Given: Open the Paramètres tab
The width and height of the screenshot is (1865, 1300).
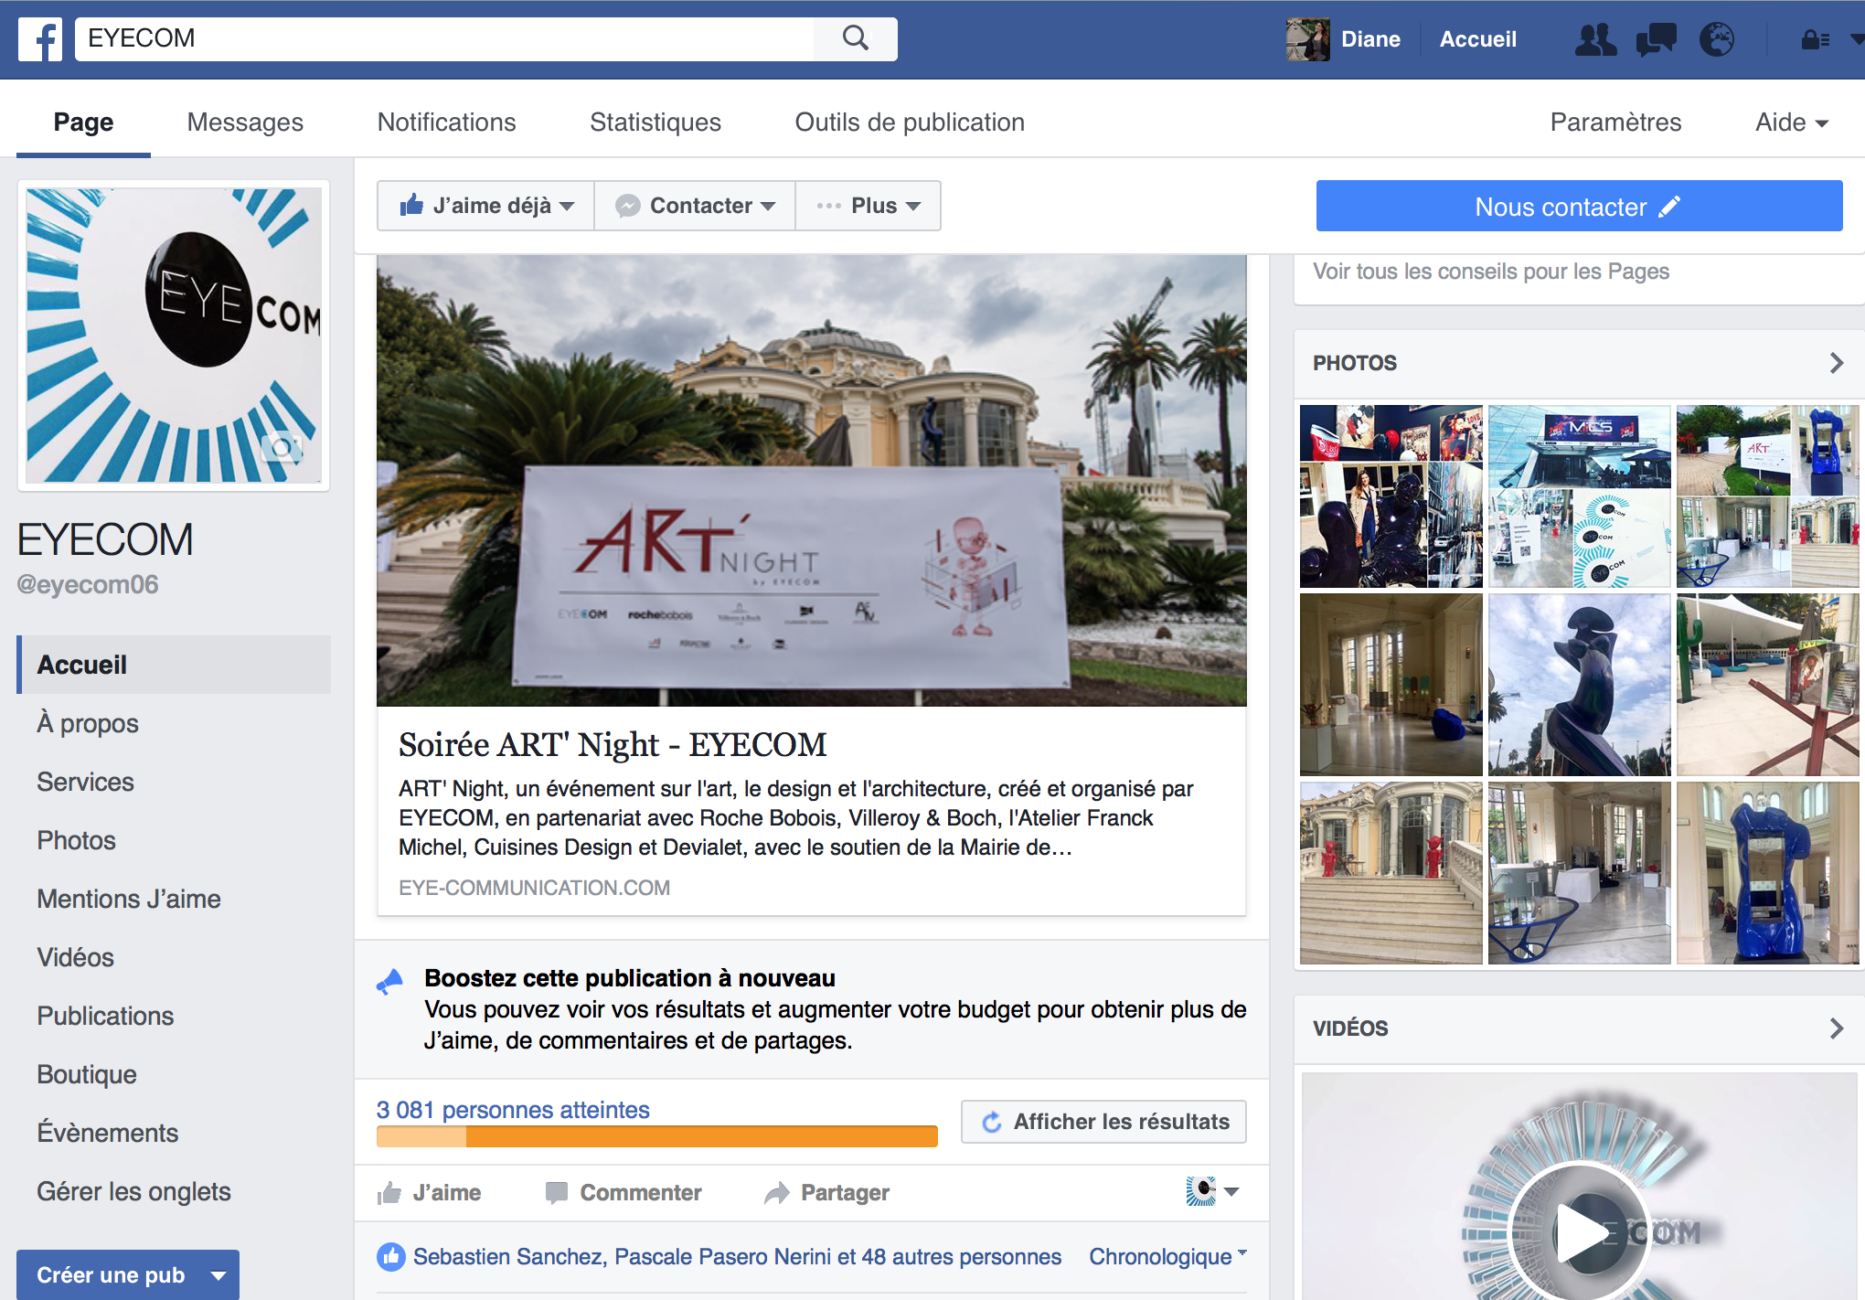Looking at the screenshot, I should [x=1615, y=123].
